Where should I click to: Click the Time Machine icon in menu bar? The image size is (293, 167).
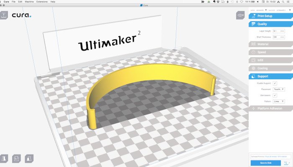click(232, 2)
